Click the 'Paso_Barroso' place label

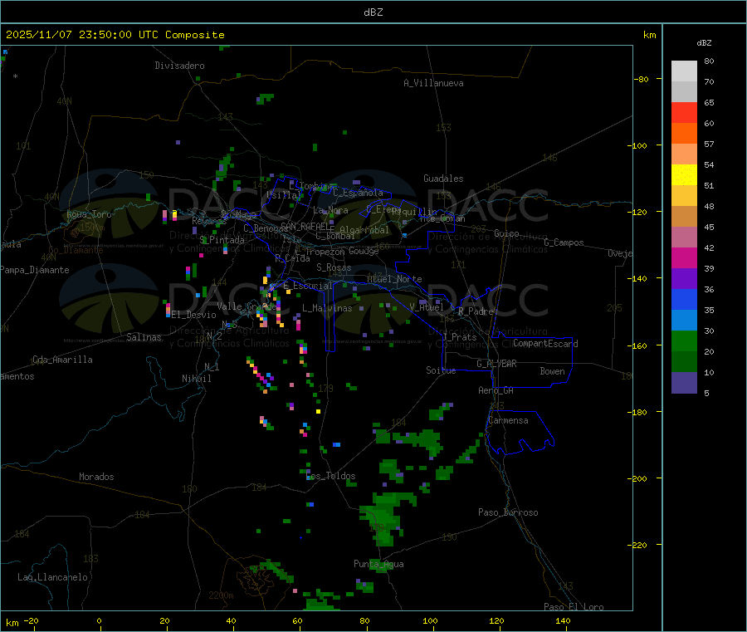point(508,512)
